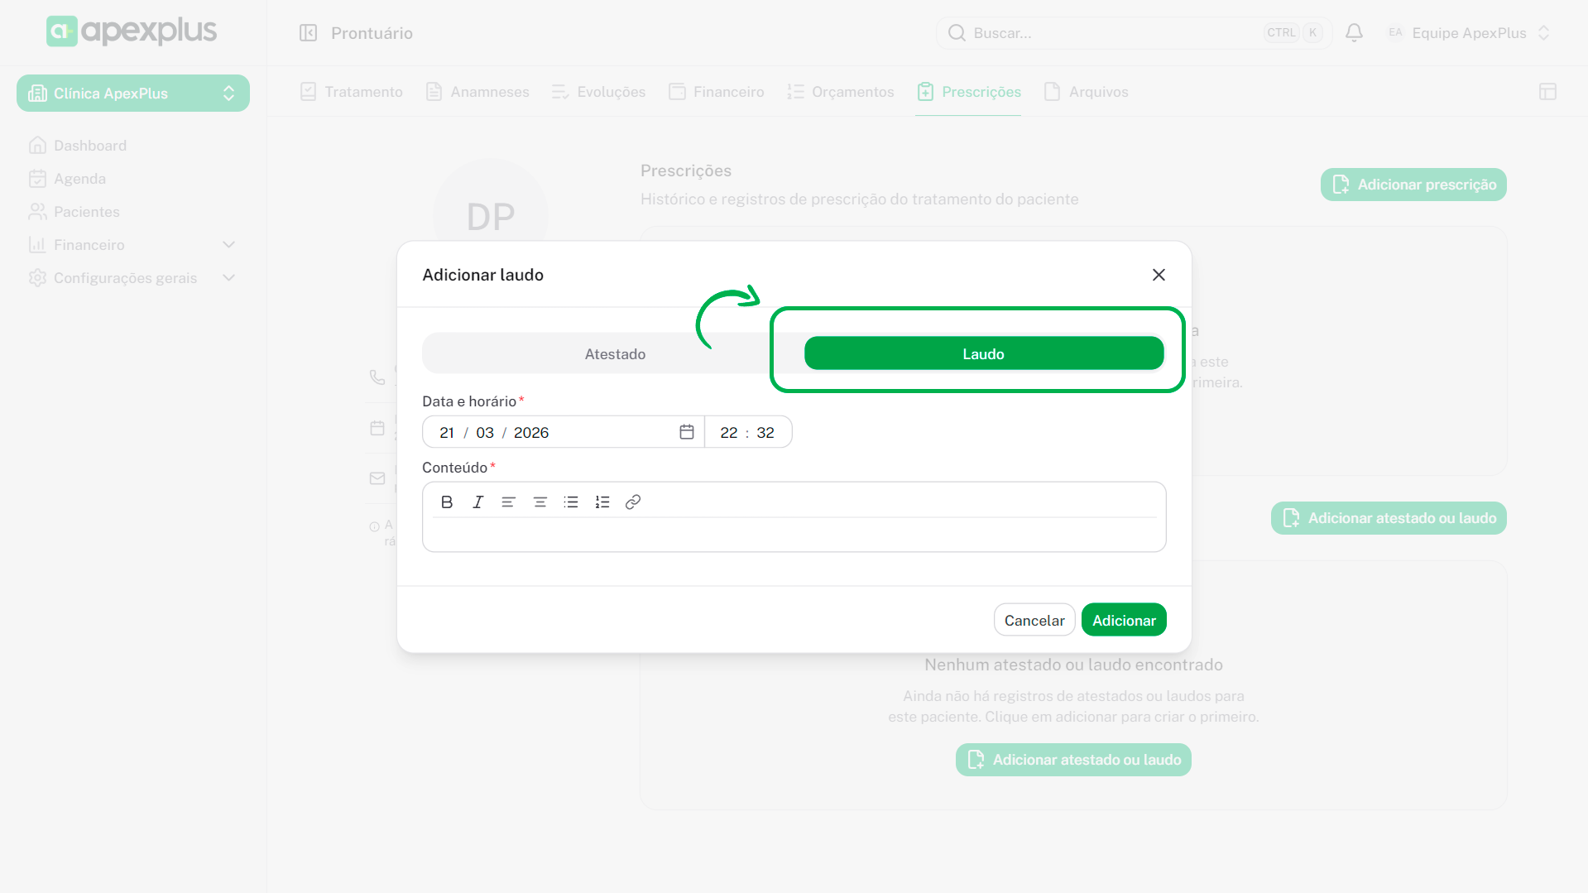Screen dimensions: 1588x893
Task: Confirm with the Adicionar button
Action: [x=1123, y=620]
